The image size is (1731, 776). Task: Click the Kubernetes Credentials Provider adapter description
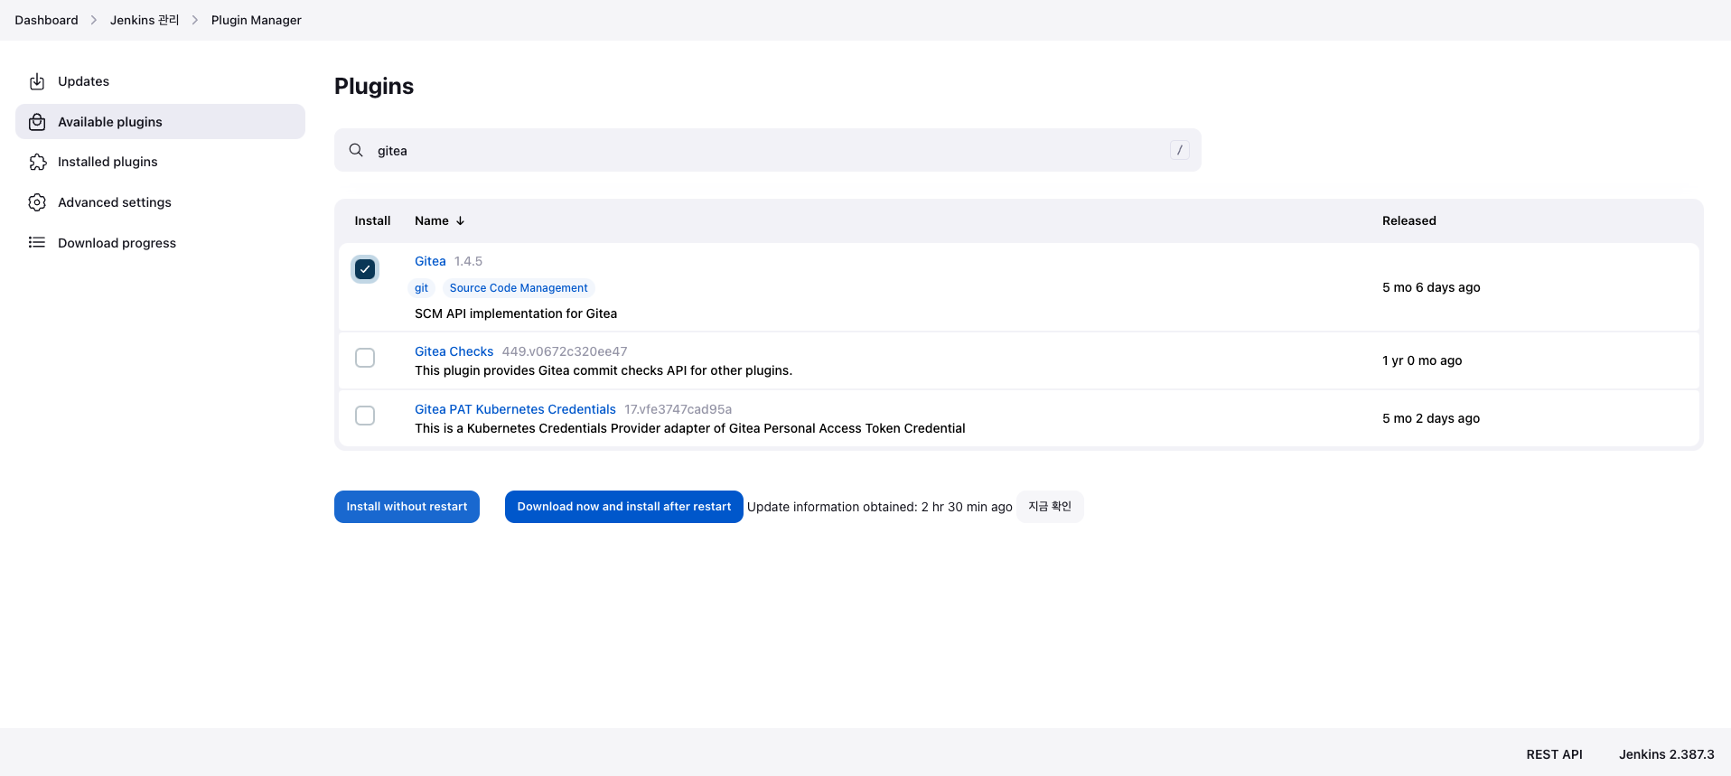coord(690,428)
